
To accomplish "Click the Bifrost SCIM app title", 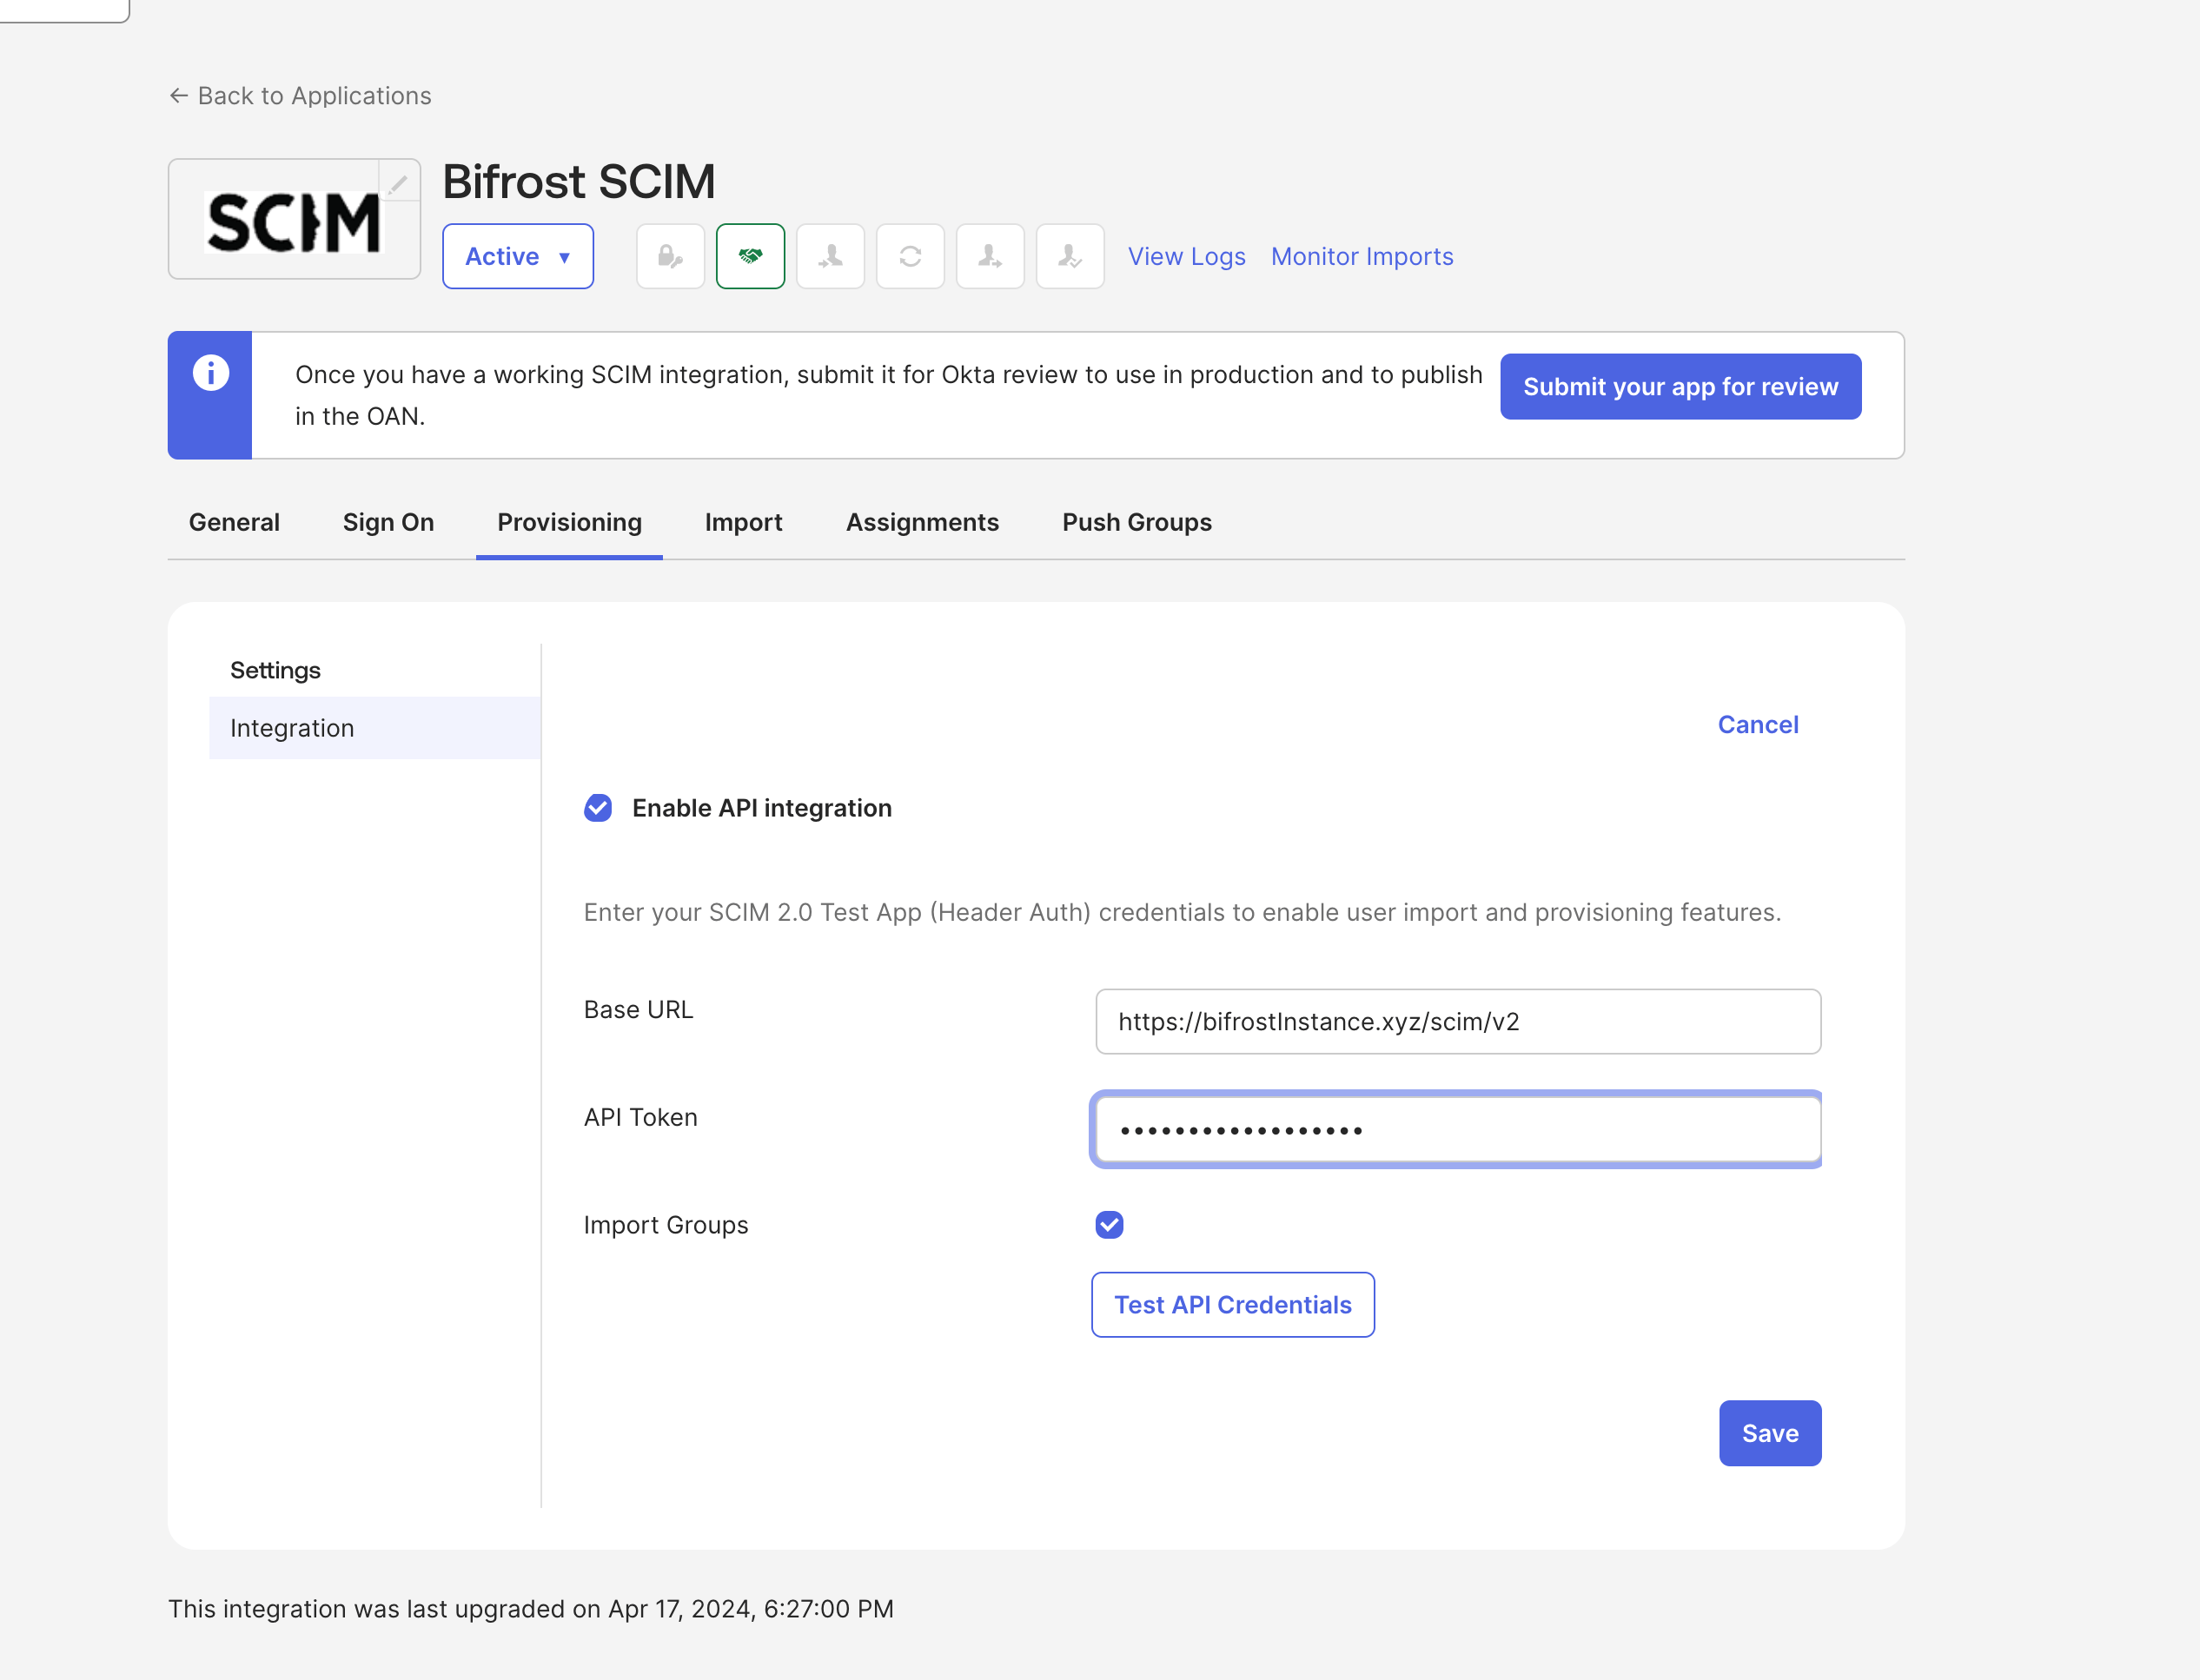I will click(579, 182).
